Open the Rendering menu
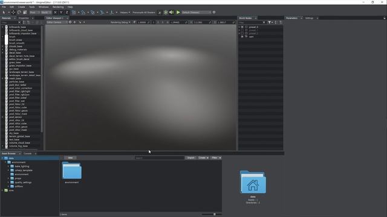This screenshot has width=387, height=217. click(x=58, y=7)
